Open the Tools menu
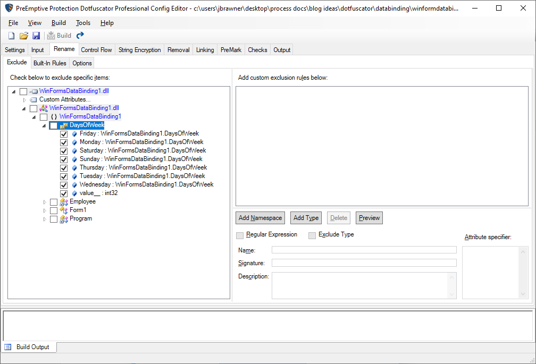536x364 pixels. click(83, 23)
